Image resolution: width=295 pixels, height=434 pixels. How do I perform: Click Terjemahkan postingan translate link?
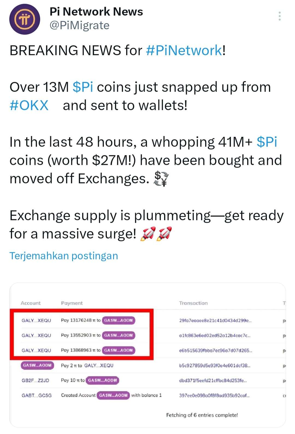(x=64, y=256)
